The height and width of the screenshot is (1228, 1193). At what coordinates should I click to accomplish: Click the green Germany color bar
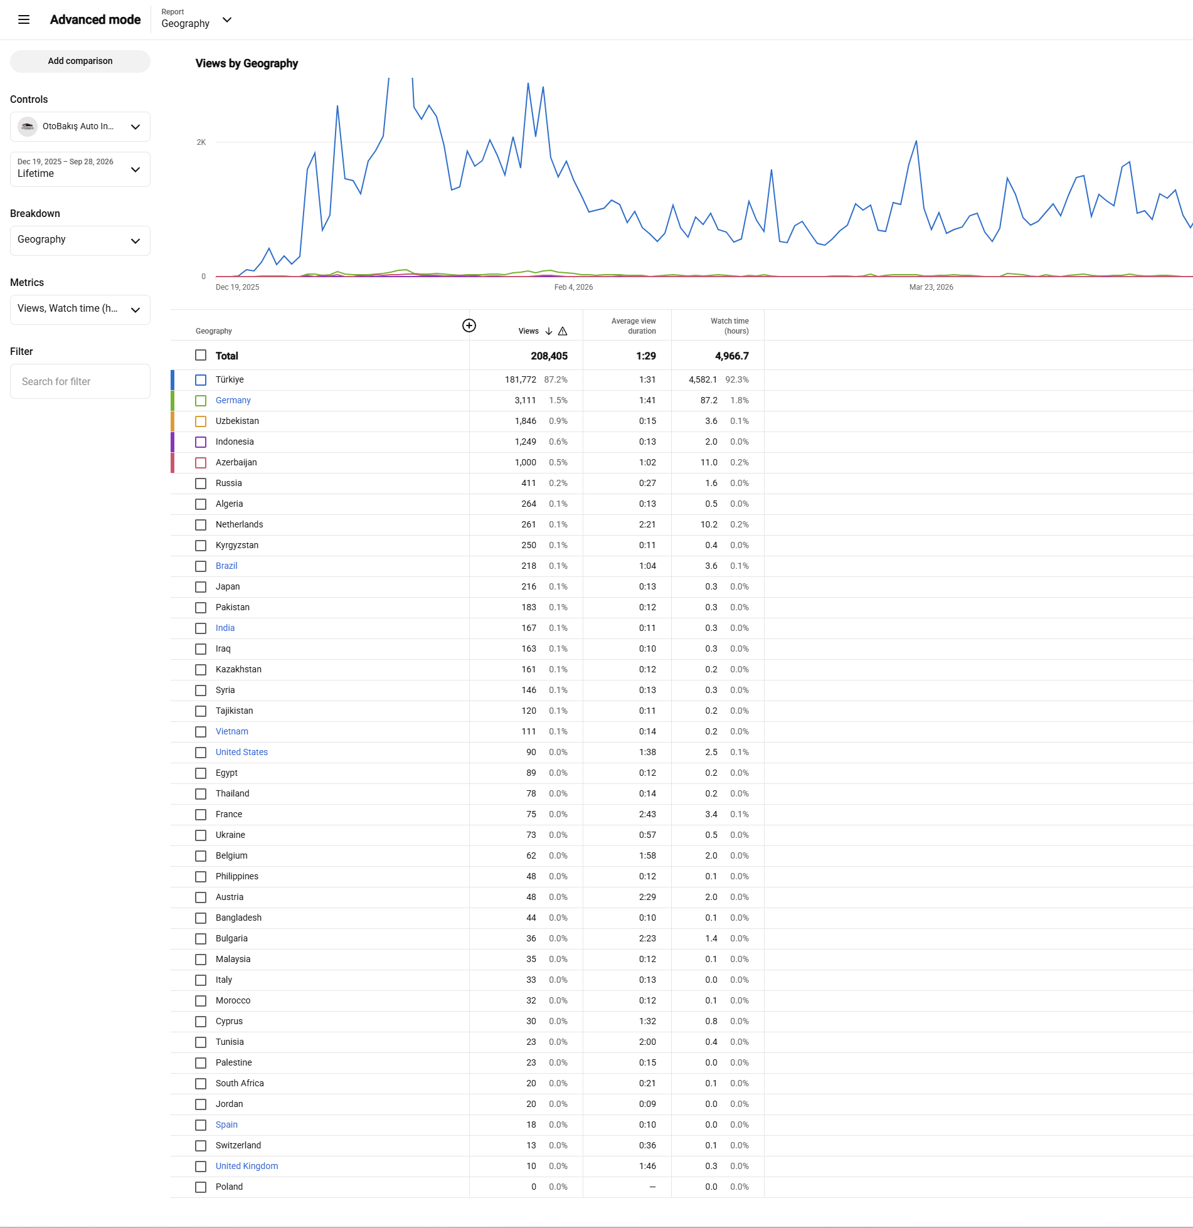tap(172, 401)
